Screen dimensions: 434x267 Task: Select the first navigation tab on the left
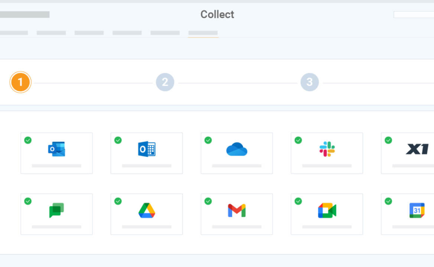click(x=14, y=33)
